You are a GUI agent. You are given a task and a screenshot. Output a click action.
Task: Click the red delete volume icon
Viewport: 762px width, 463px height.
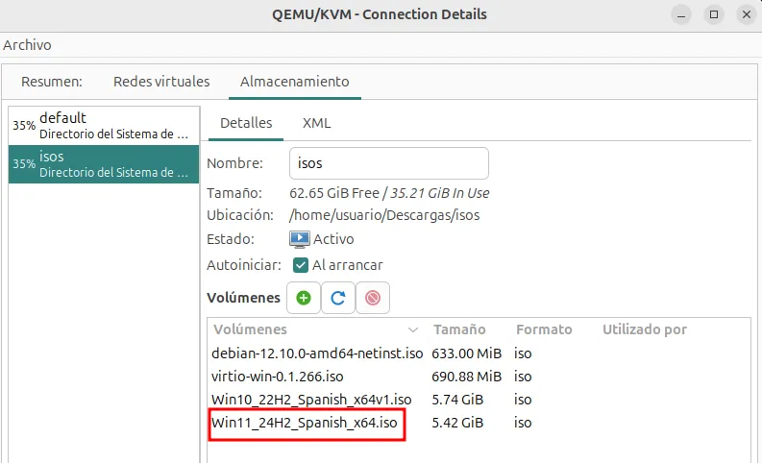coord(373,298)
